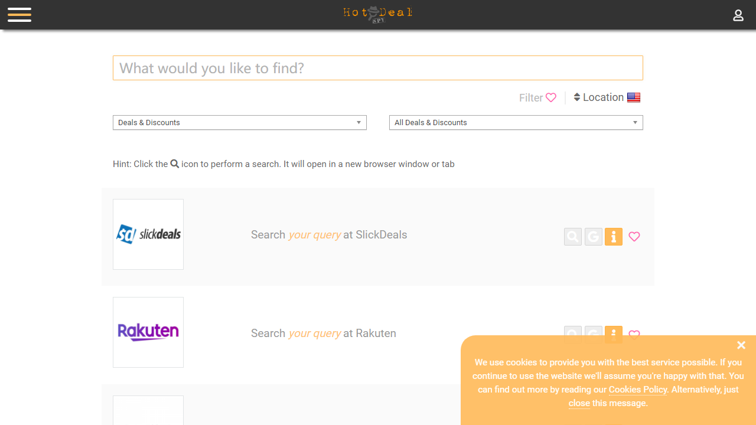The height and width of the screenshot is (425, 756).
Task: Click the 'close' link in cookie message
Action: tap(579, 403)
